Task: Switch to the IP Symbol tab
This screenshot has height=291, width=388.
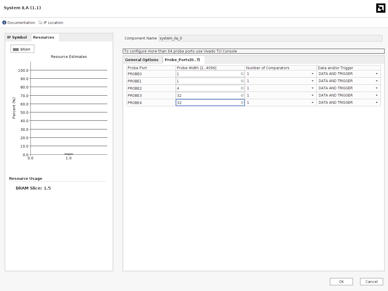Action: pyautogui.click(x=17, y=37)
